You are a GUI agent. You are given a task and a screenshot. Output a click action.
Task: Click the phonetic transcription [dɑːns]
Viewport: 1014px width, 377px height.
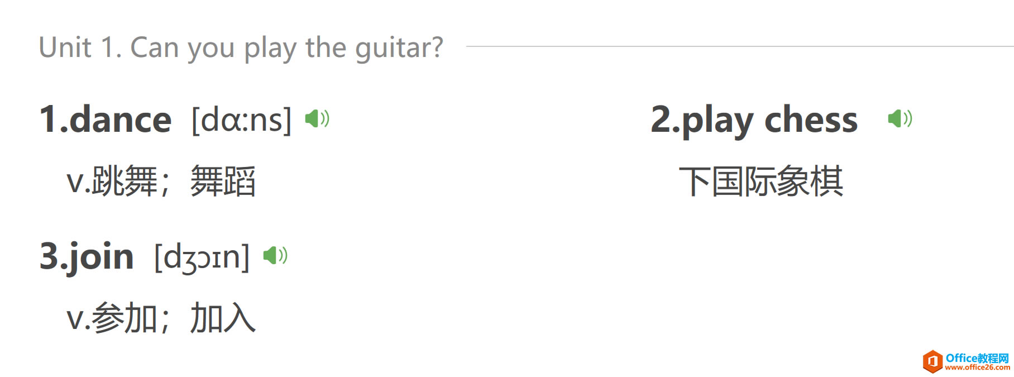coord(242,120)
